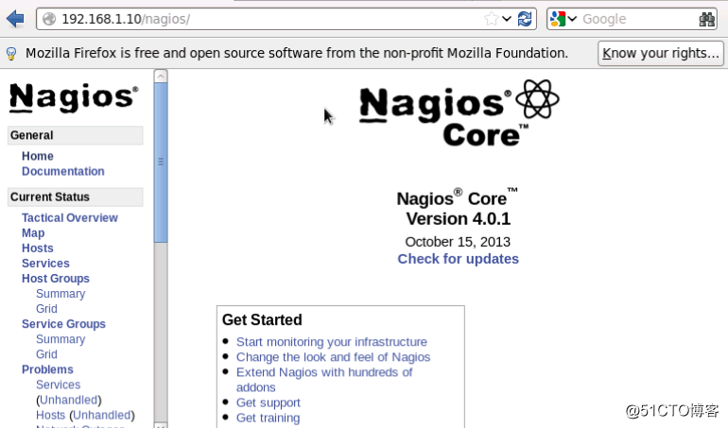Click the Version 4.0.1 text
Viewport: 728px width, 428px height.
(x=459, y=218)
